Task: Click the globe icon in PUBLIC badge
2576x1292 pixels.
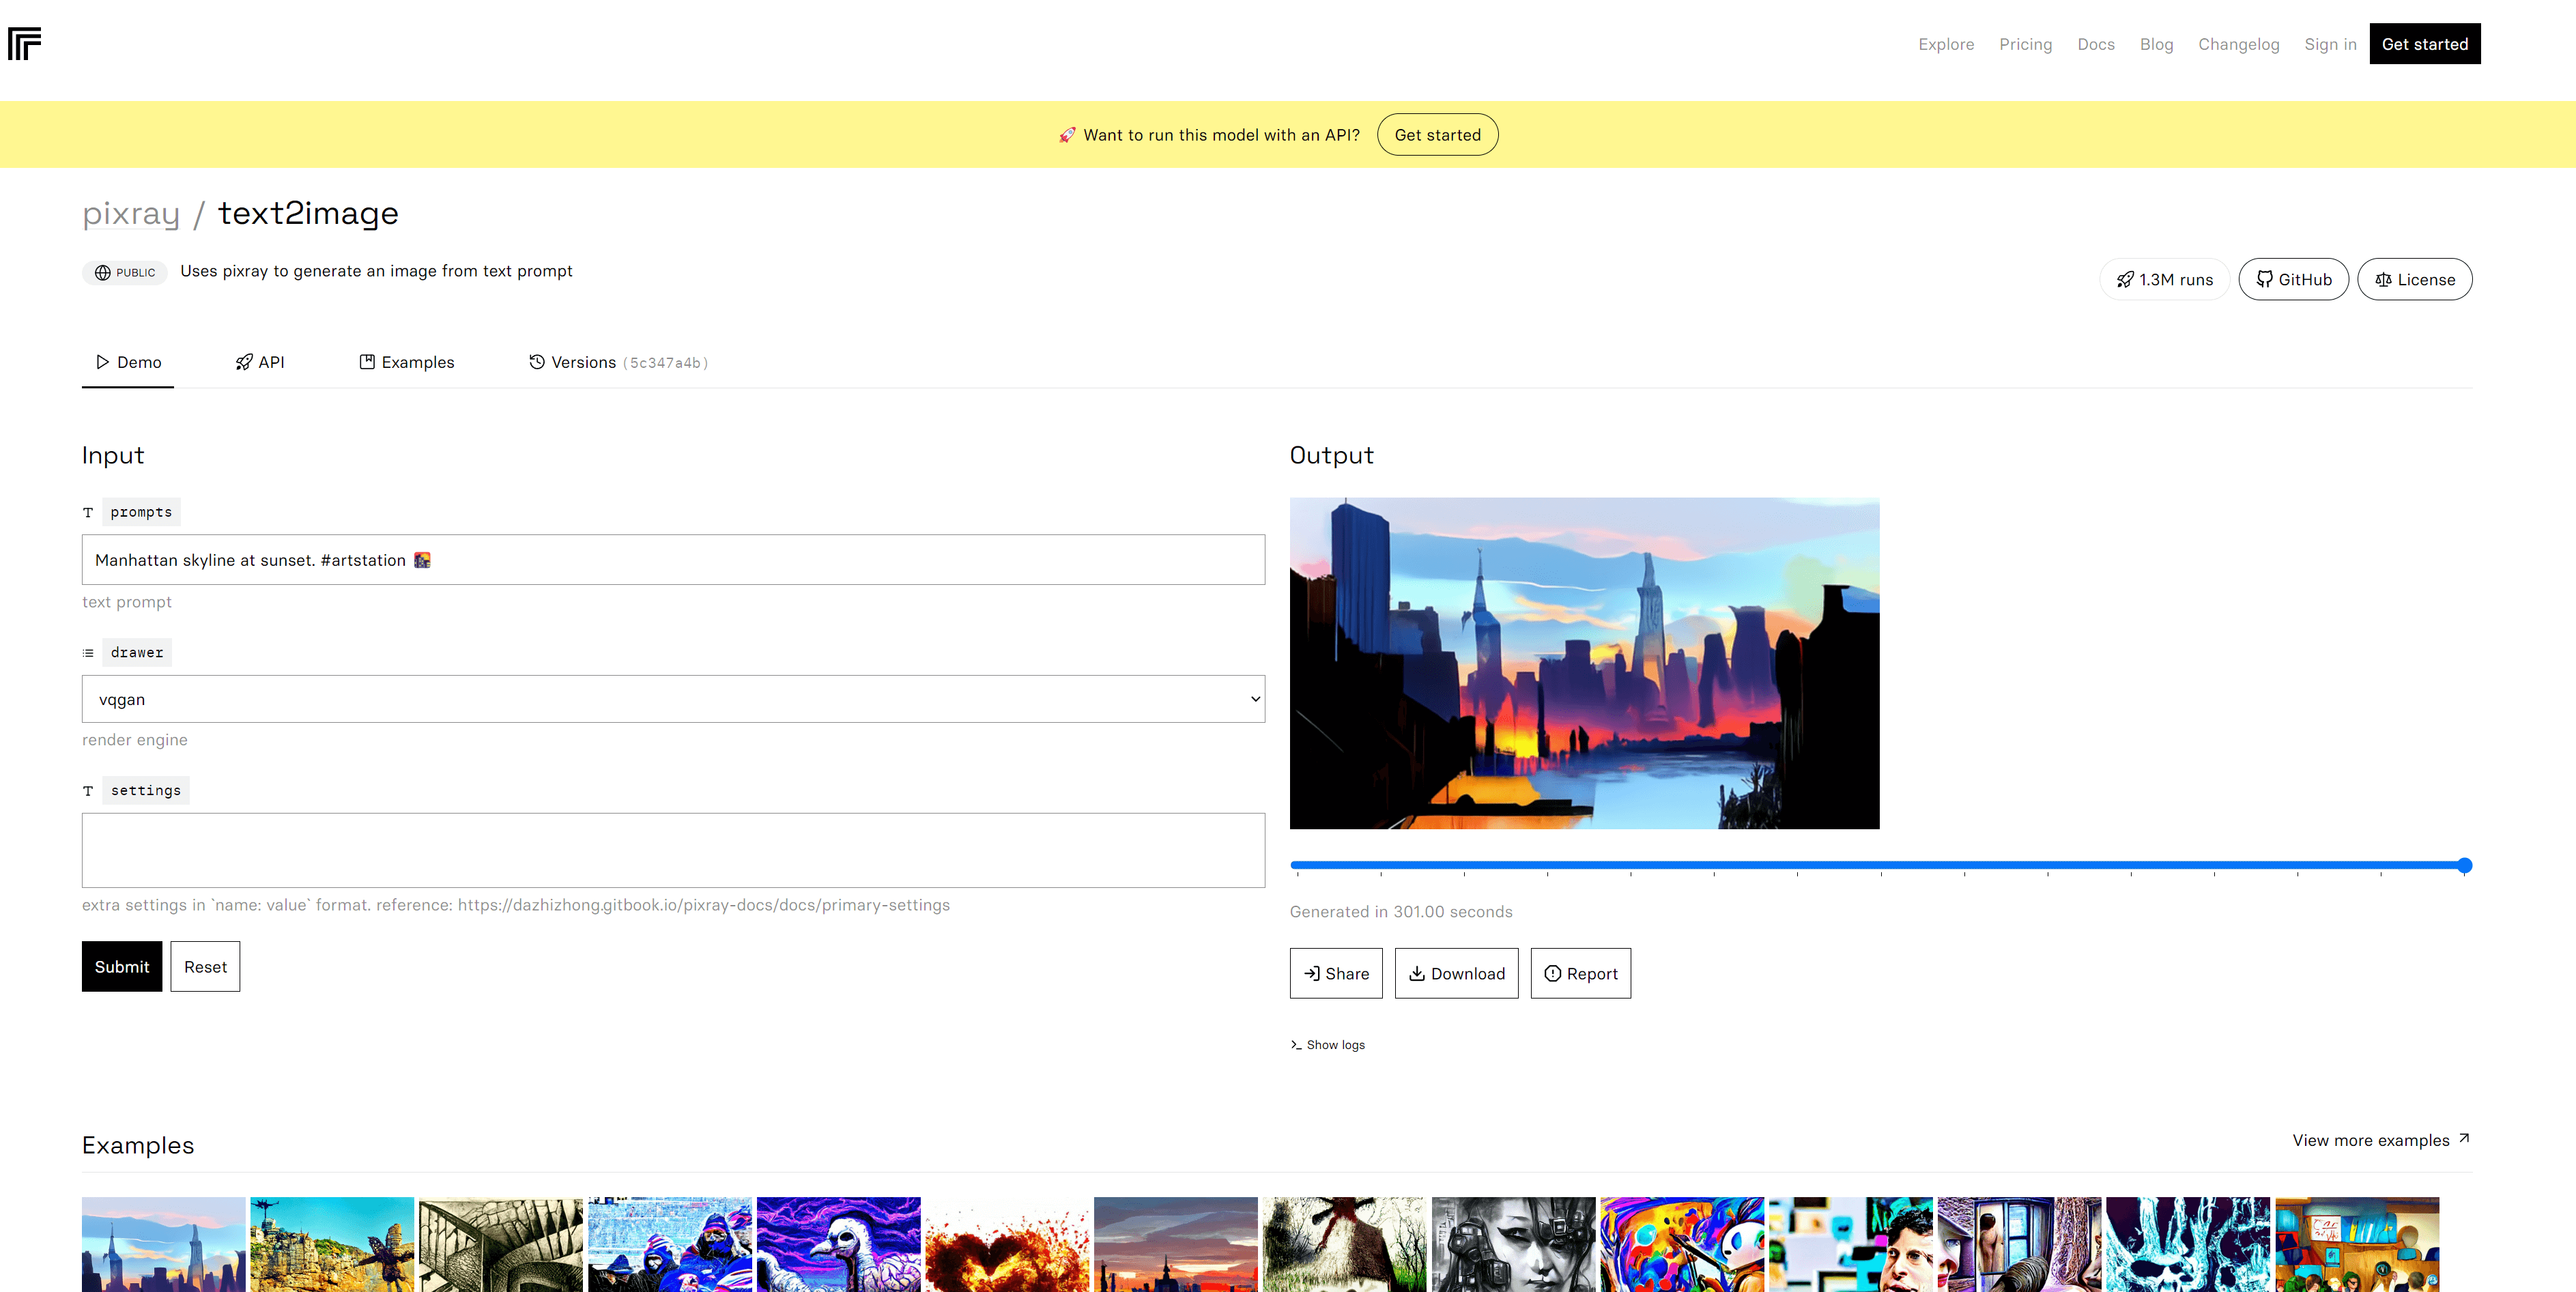Action: [103, 272]
